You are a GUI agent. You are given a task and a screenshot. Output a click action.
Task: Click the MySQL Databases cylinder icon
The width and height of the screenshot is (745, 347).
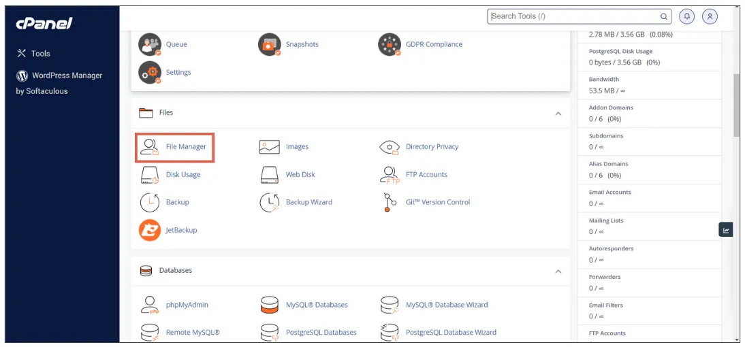point(270,305)
